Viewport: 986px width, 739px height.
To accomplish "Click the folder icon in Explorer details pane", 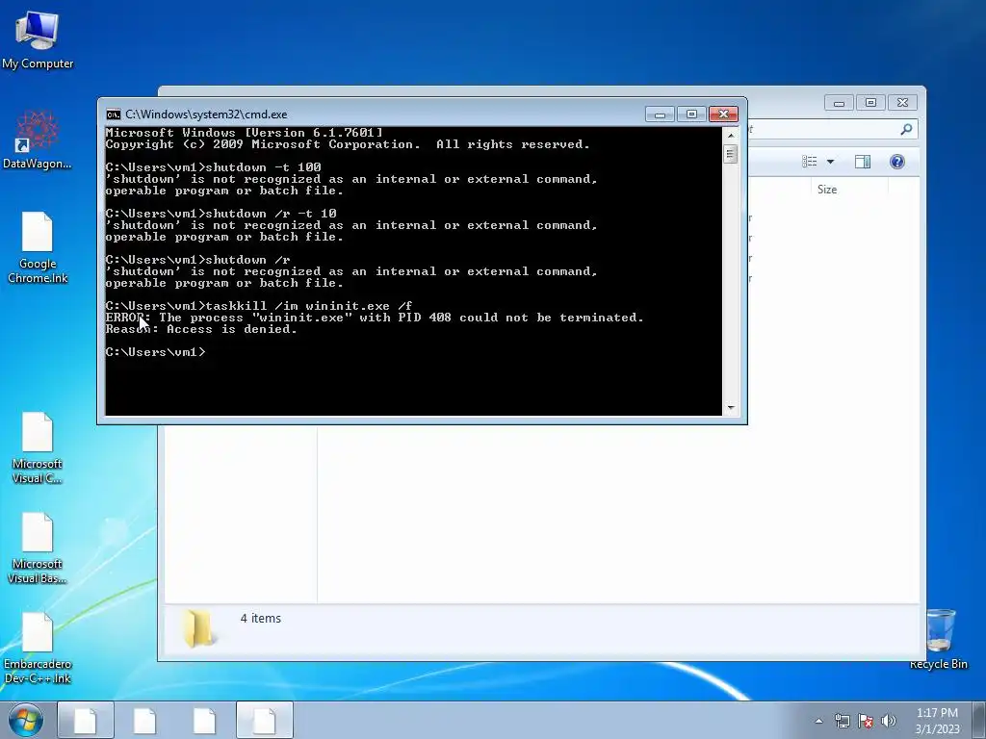I will coord(197,627).
